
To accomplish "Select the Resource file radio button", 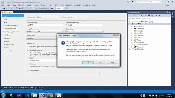I will click(x=28, y=71).
